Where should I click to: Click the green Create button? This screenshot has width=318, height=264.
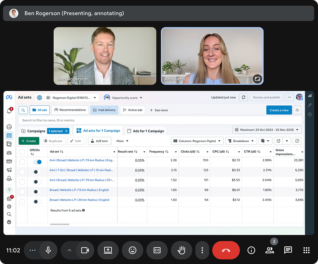click(x=29, y=141)
